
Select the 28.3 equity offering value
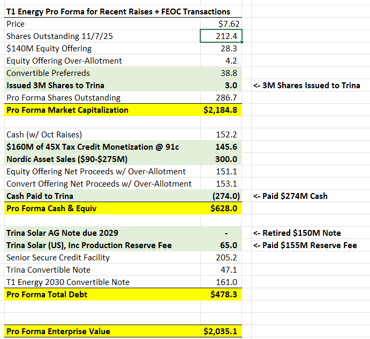(229, 49)
